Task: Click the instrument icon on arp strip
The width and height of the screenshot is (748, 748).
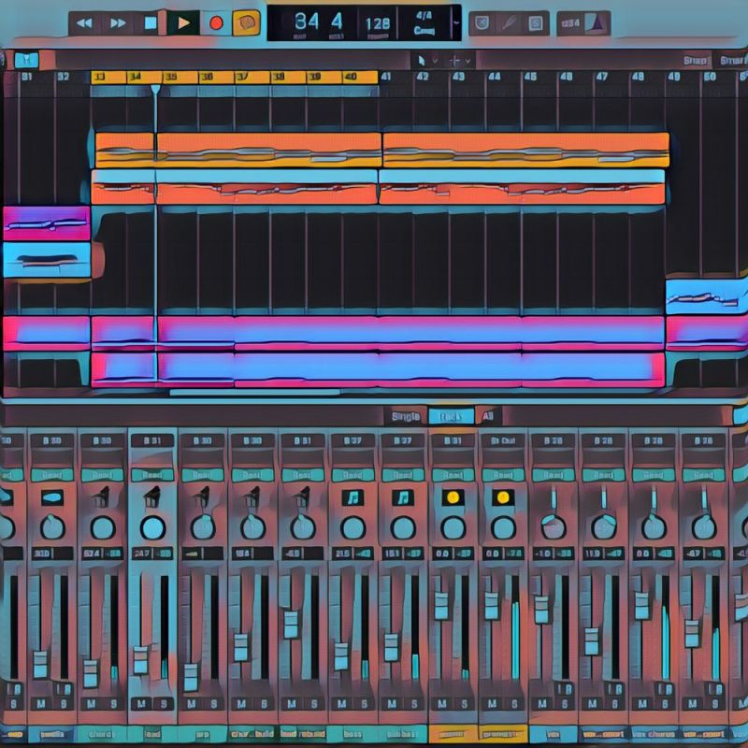Action: coord(202,497)
